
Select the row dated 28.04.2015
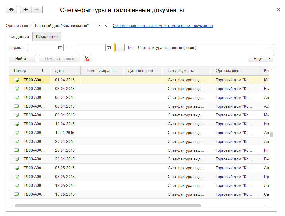(65, 150)
